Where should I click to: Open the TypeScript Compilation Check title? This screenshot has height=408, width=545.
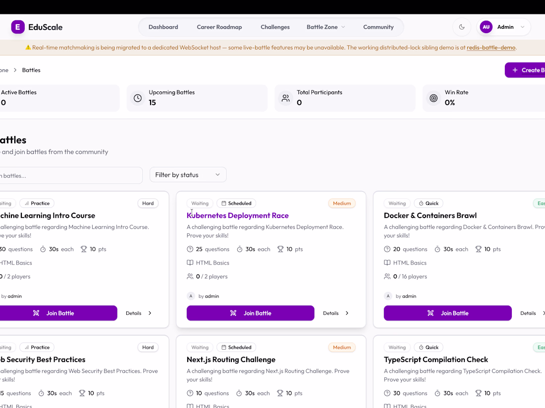click(436, 360)
